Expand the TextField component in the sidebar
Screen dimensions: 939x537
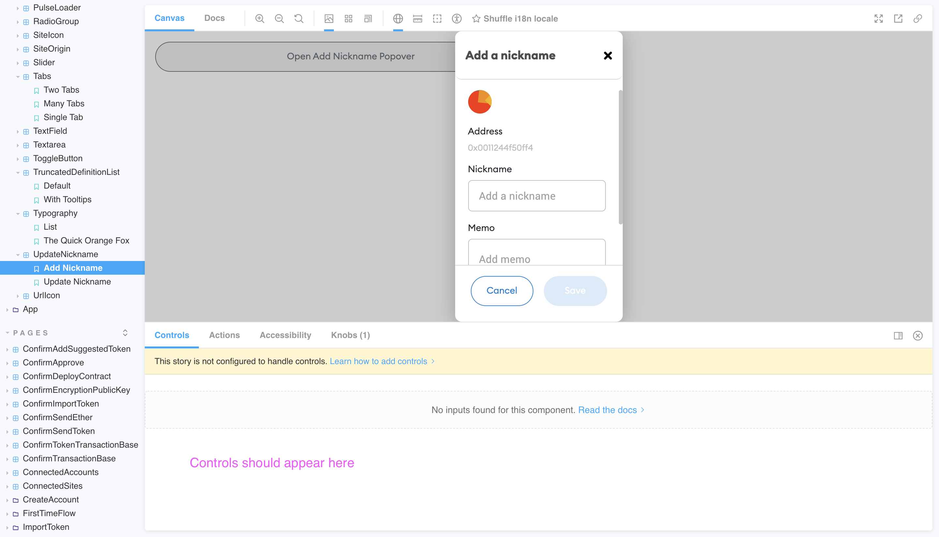pyautogui.click(x=18, y=131)
